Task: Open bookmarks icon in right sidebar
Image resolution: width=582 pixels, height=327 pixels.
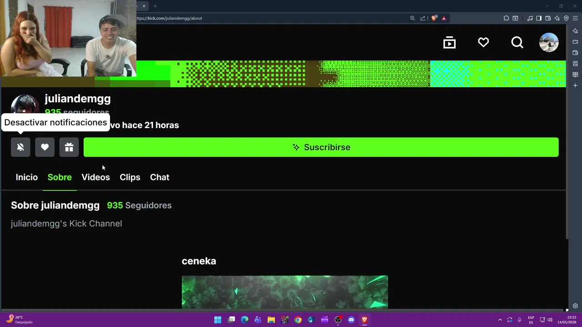Action: pos(575,64)
